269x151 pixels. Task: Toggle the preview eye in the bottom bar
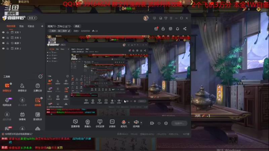[159, 123]
